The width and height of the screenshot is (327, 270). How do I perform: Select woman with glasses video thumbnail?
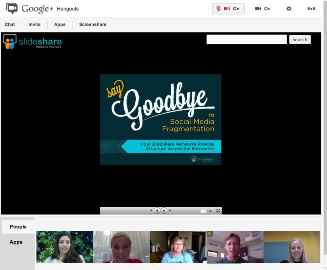coord(178,247)
